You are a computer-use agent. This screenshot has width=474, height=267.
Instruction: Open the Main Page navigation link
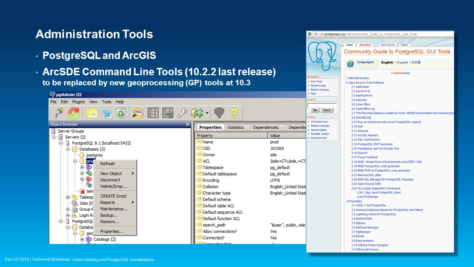pos(316,82)
